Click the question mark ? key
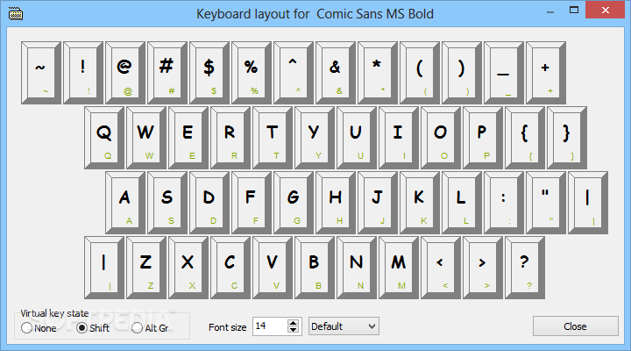The image size is (631, 351). (525, 268)
